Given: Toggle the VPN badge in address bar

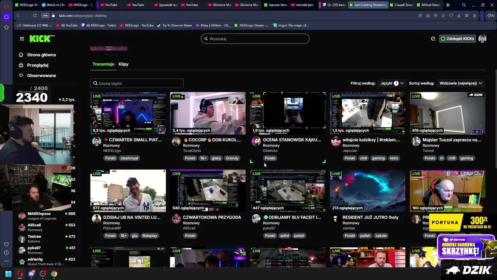Looking at the screenshot, I should 45,16.
